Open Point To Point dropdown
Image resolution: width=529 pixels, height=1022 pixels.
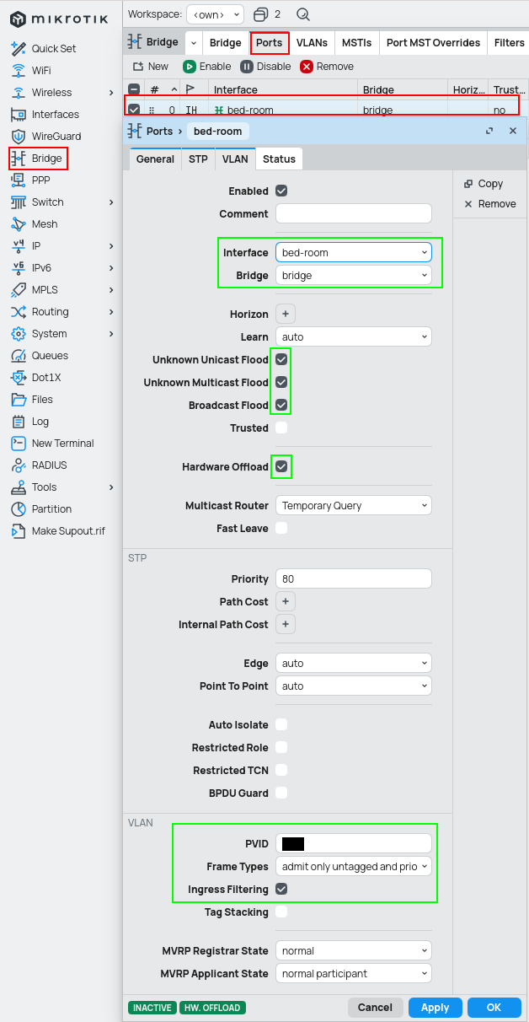pos(354,686)
